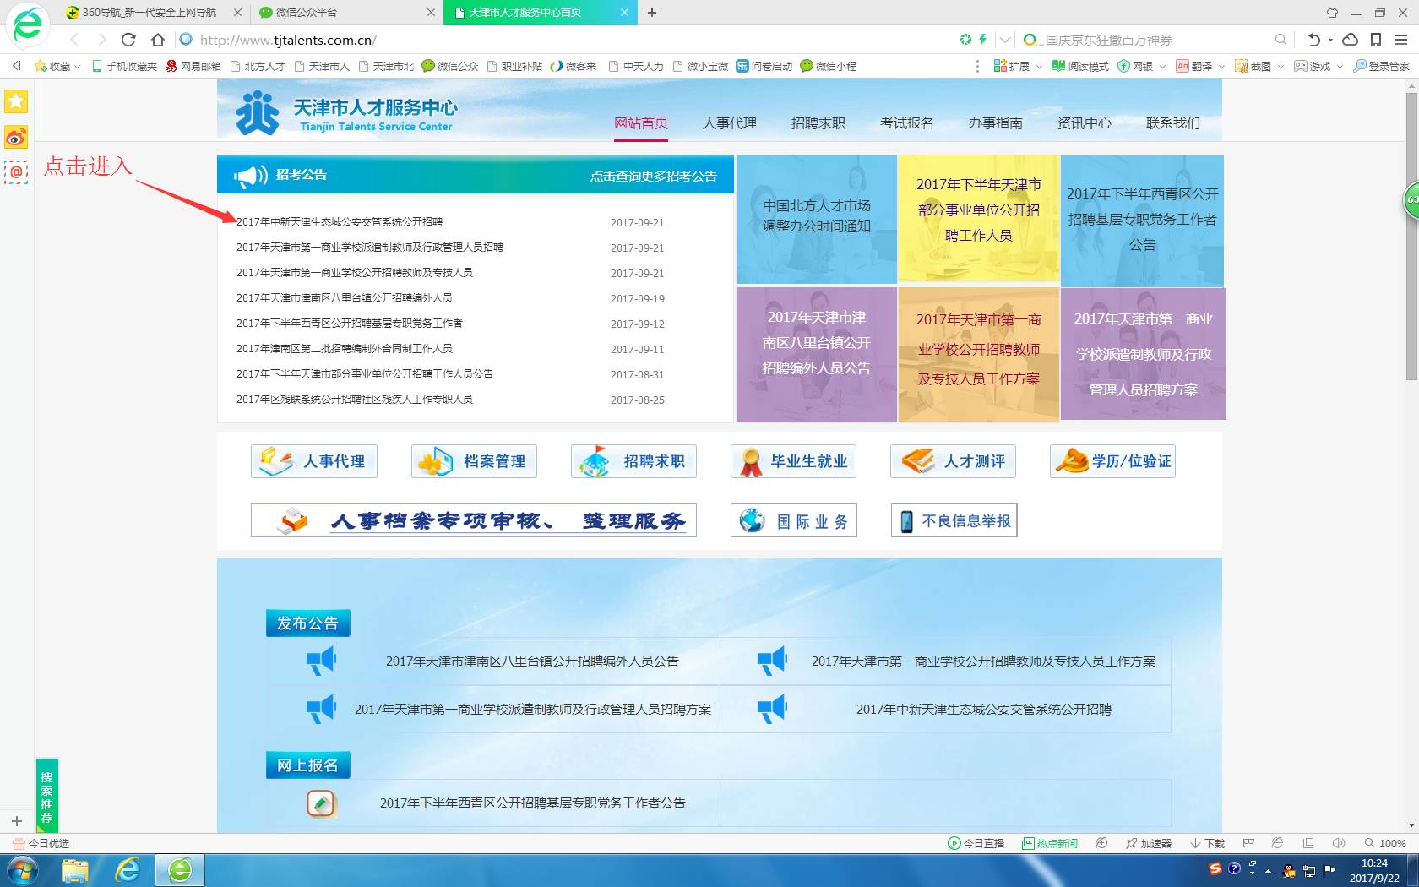Open the browser main menu icon
Screen dimensions: 1419x887
1400,39
